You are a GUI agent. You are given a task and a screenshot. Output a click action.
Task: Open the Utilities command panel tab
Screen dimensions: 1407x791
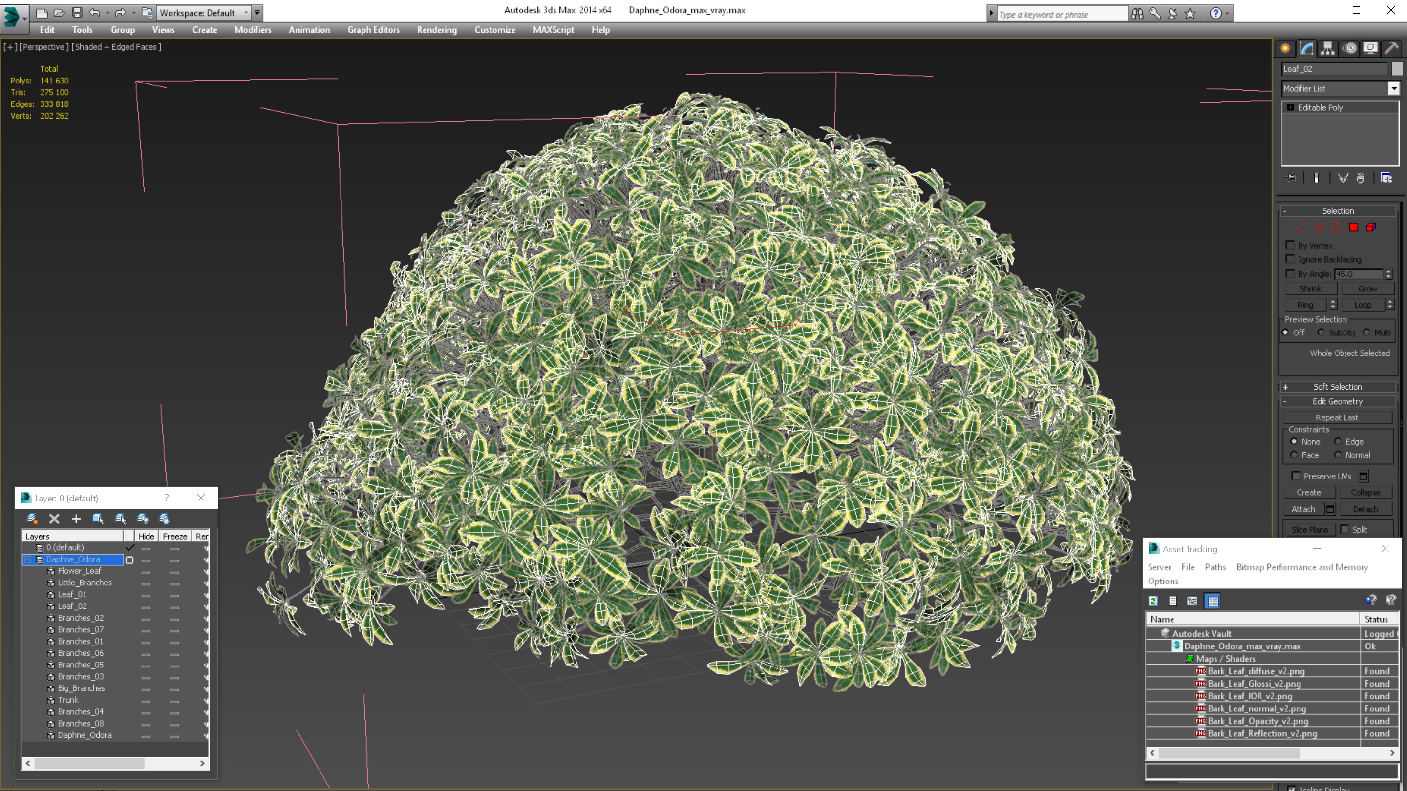click(1391, 49)
